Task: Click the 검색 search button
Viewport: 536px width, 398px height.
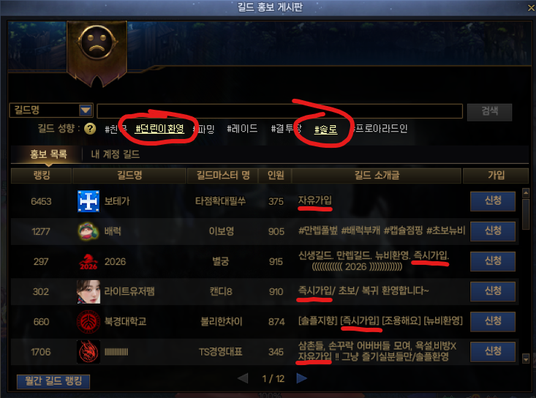Action: [x=489, y=111]
